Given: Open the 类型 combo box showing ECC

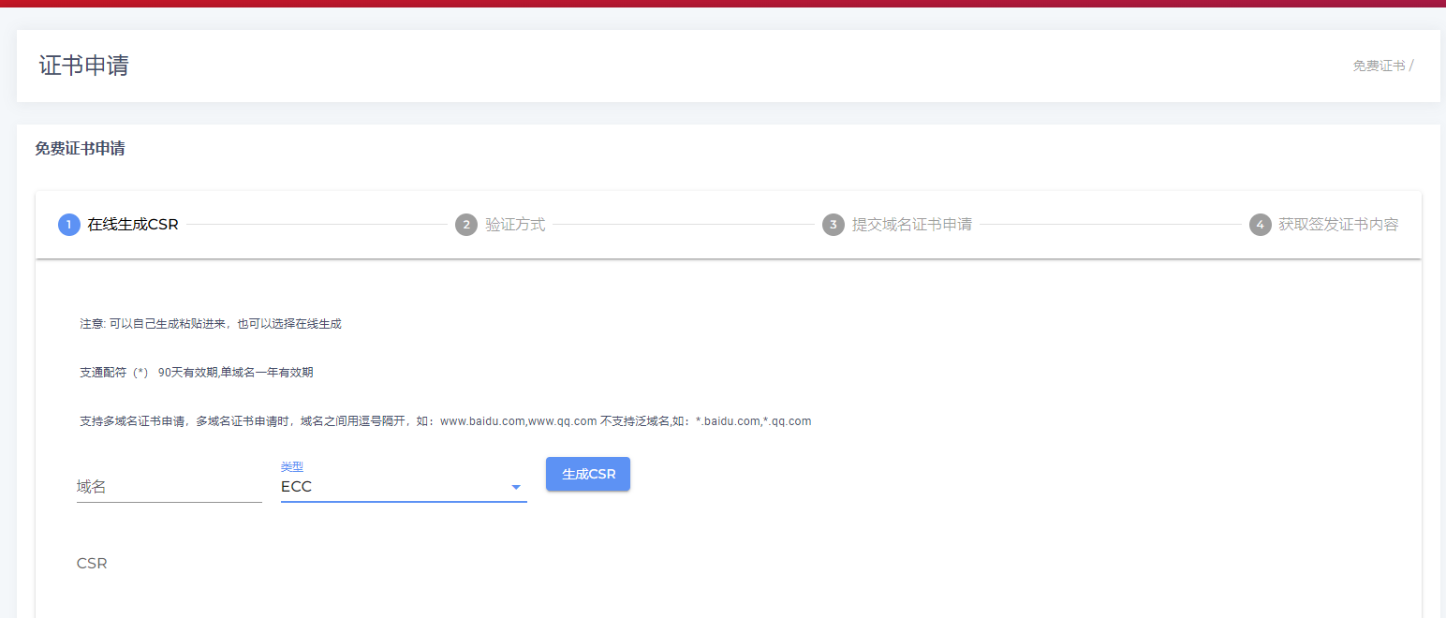Looking at the screenshot, I should click(393, 487).
